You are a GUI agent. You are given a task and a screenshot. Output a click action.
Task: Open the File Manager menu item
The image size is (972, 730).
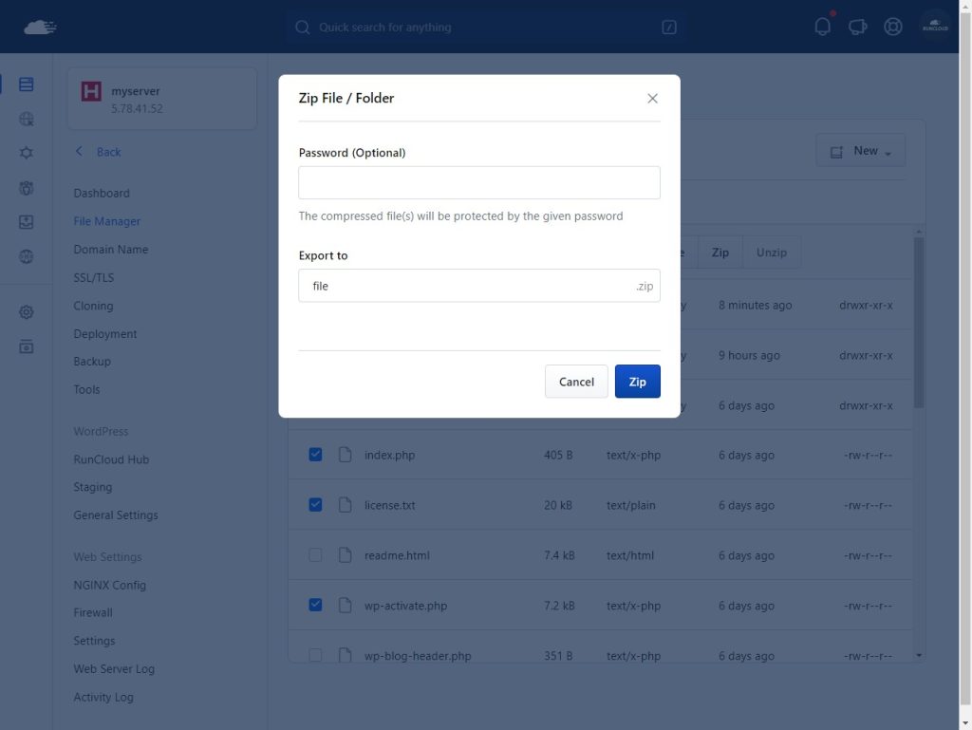[x=106, y=221]
